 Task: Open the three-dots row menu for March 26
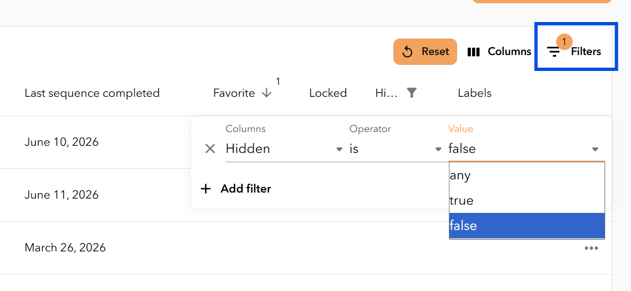click(x=591, y=248)
